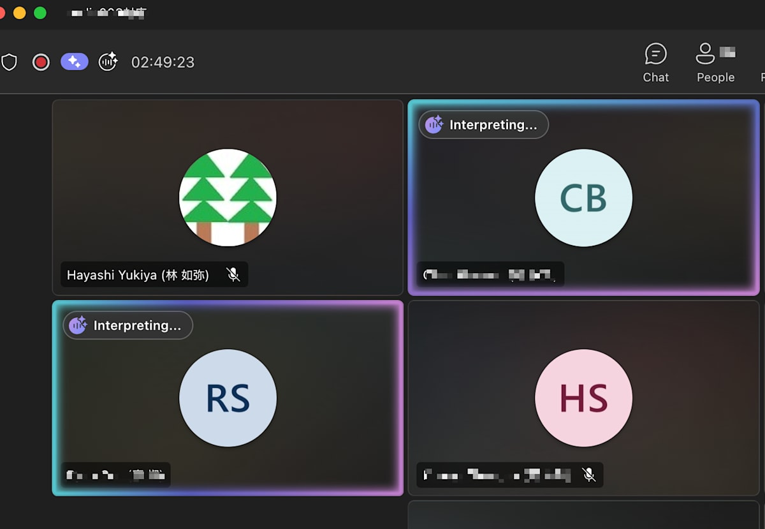Open the purple Copilot sparkle button
Image resolution: width=765 pixels, height=529 pixels.
75,61
